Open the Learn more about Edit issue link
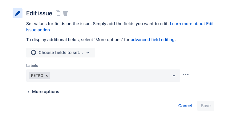This screenshot has width=243, height=122. (192, 24)
